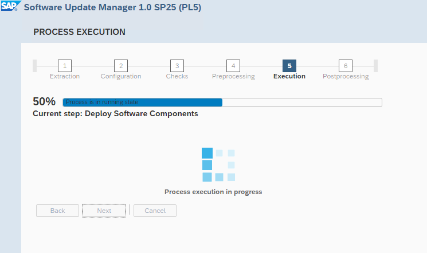Jump to the Preprocessing step label
Screen dimensions: 427x253
click(233, 76)
